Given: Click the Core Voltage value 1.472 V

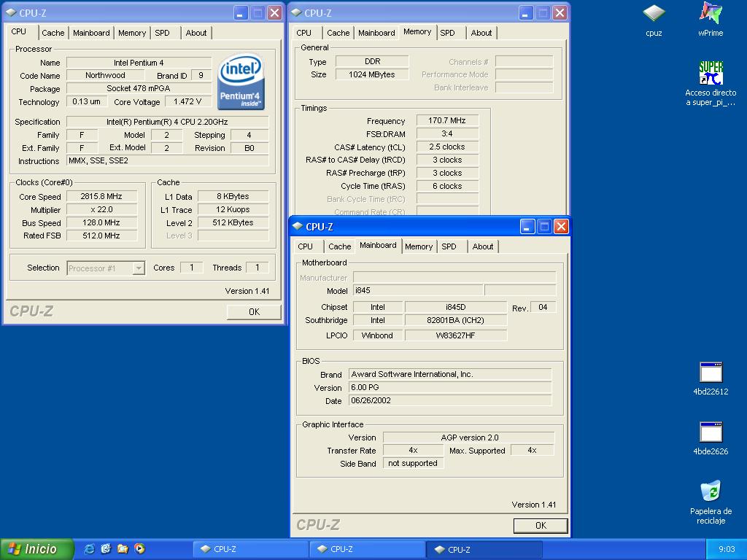Looking at the screenshot, I should [x=187, y=101].
